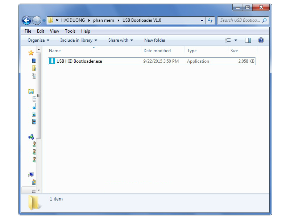Show hidden parent path chevrons
The height and width of the screenshot is (219, 290).
(x=57, y=20)
